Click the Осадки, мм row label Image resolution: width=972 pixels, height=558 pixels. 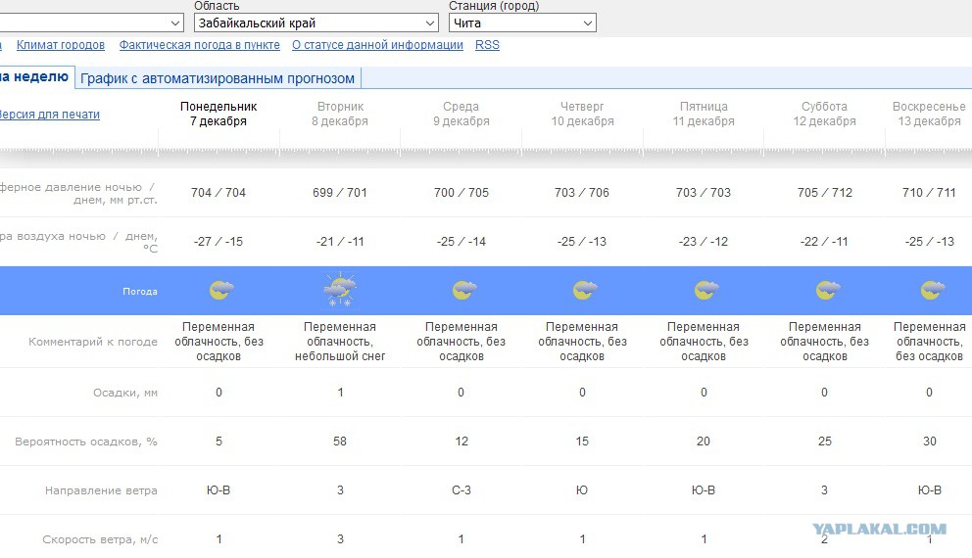pos(125,392)
